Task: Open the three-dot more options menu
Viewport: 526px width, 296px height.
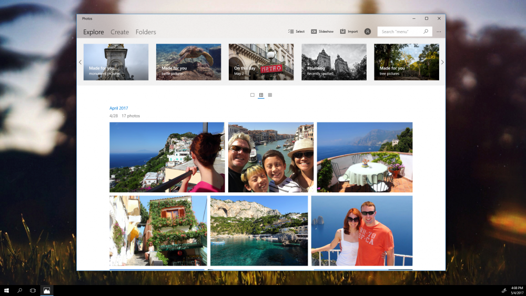Action: click(x=439, y=32)
